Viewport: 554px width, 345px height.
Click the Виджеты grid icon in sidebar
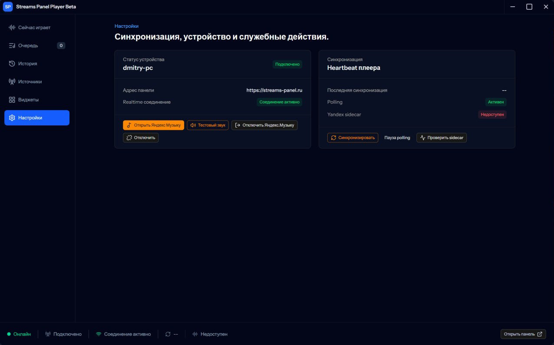(x=12, y=100)
